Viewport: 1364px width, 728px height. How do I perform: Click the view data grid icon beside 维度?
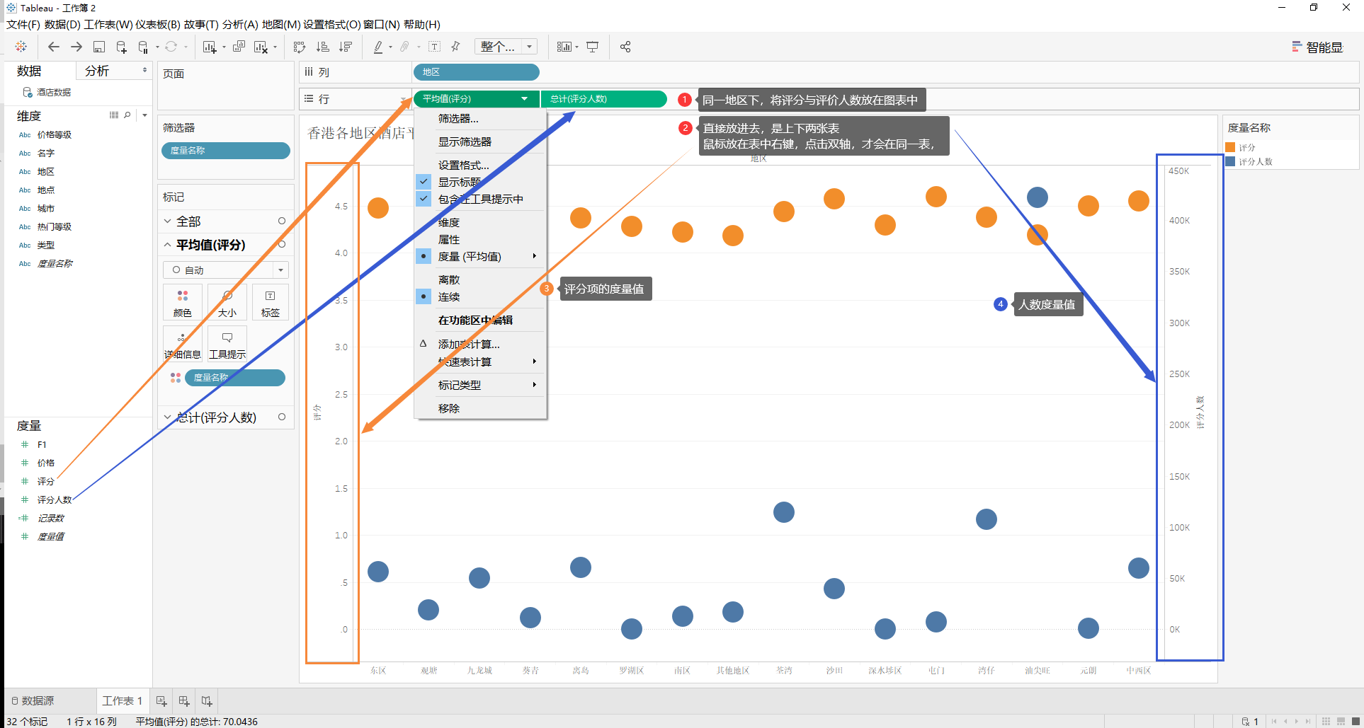[114, 115]
